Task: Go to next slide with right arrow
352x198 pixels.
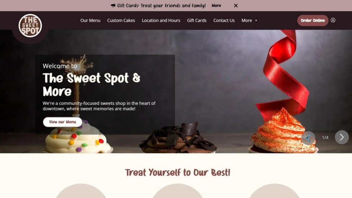Action: [x=342, y=137]
